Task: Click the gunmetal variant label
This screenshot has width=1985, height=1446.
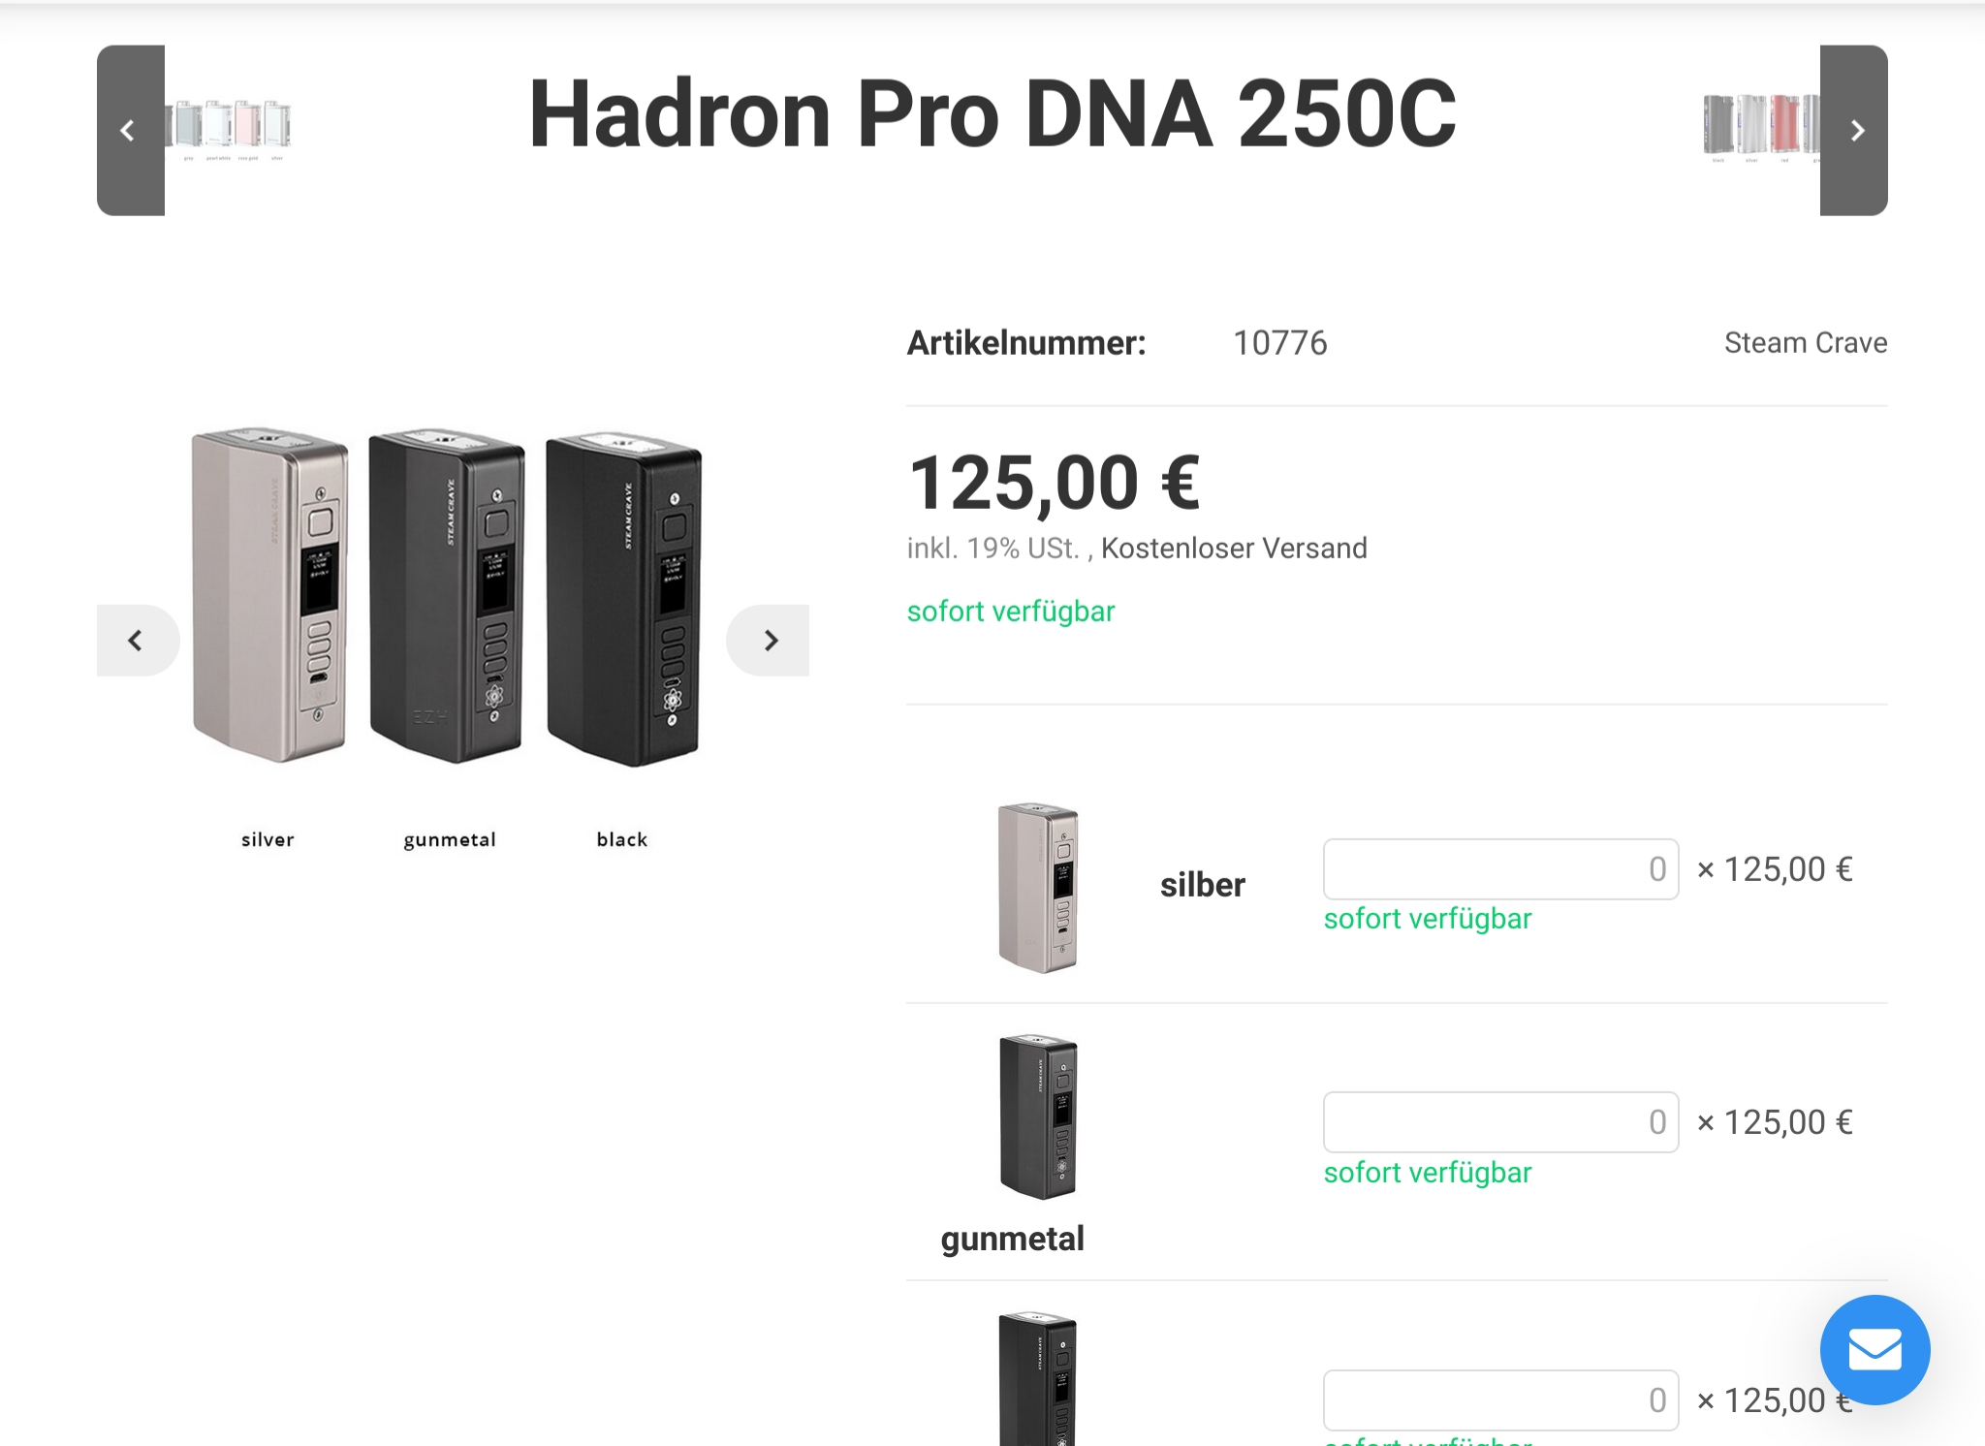Action: pos(1012,1239)
